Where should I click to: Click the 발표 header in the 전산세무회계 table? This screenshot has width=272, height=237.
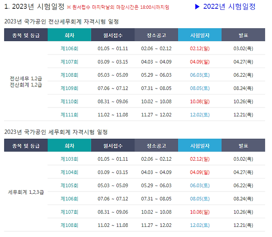pyautogui.click(x=243, y=35)
